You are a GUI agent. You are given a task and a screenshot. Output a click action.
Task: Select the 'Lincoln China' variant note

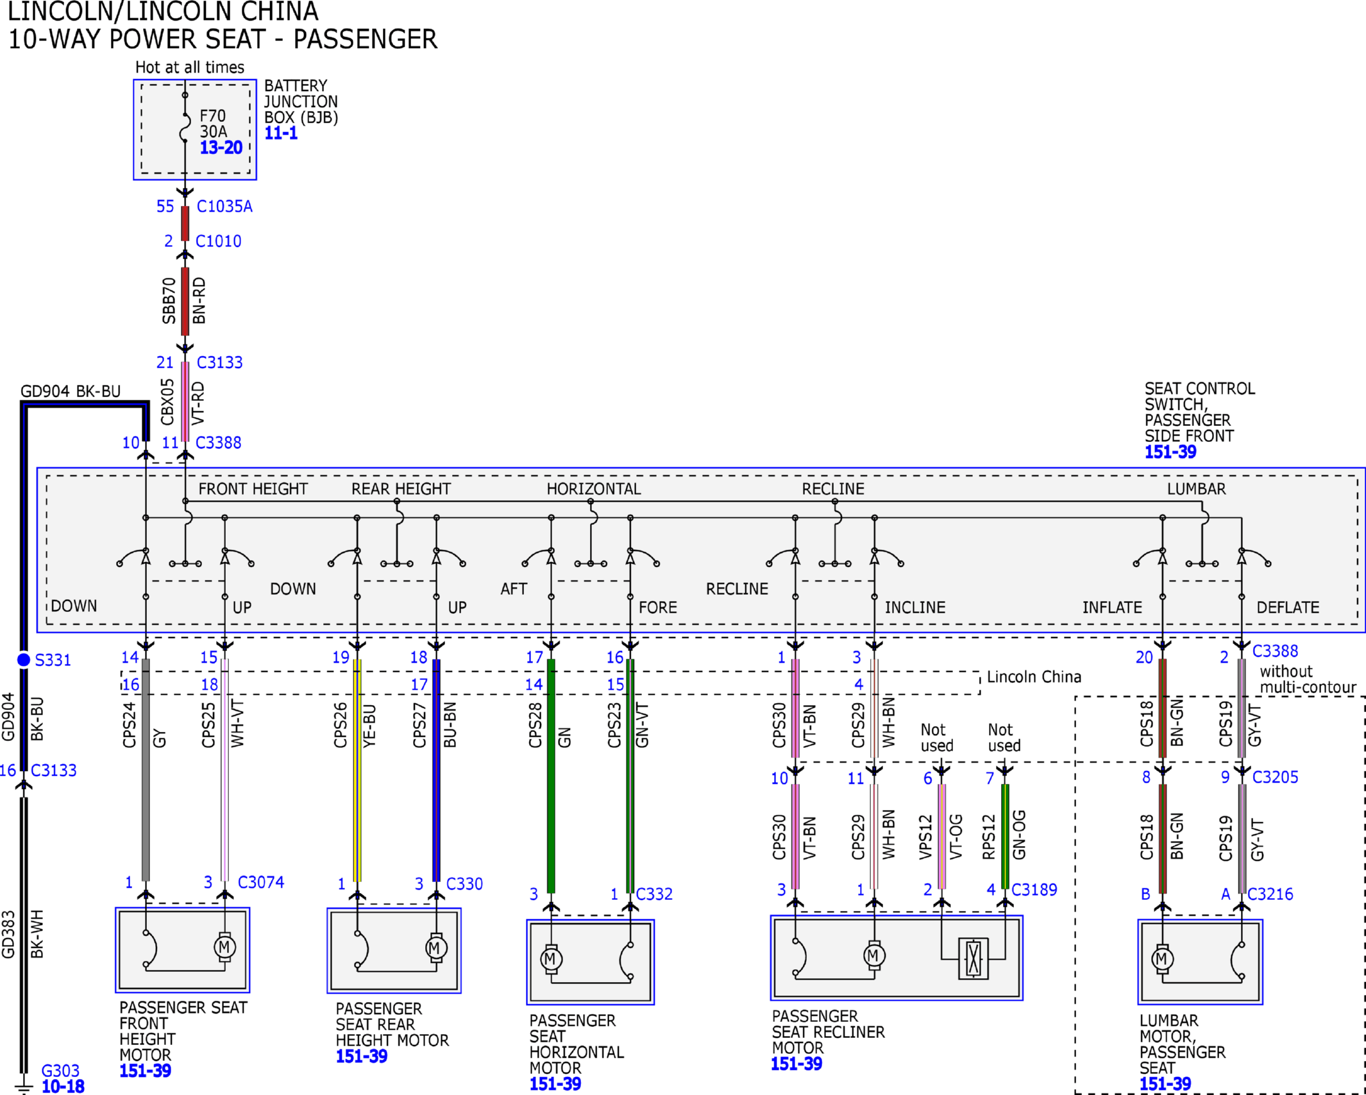pos(1034,677)
